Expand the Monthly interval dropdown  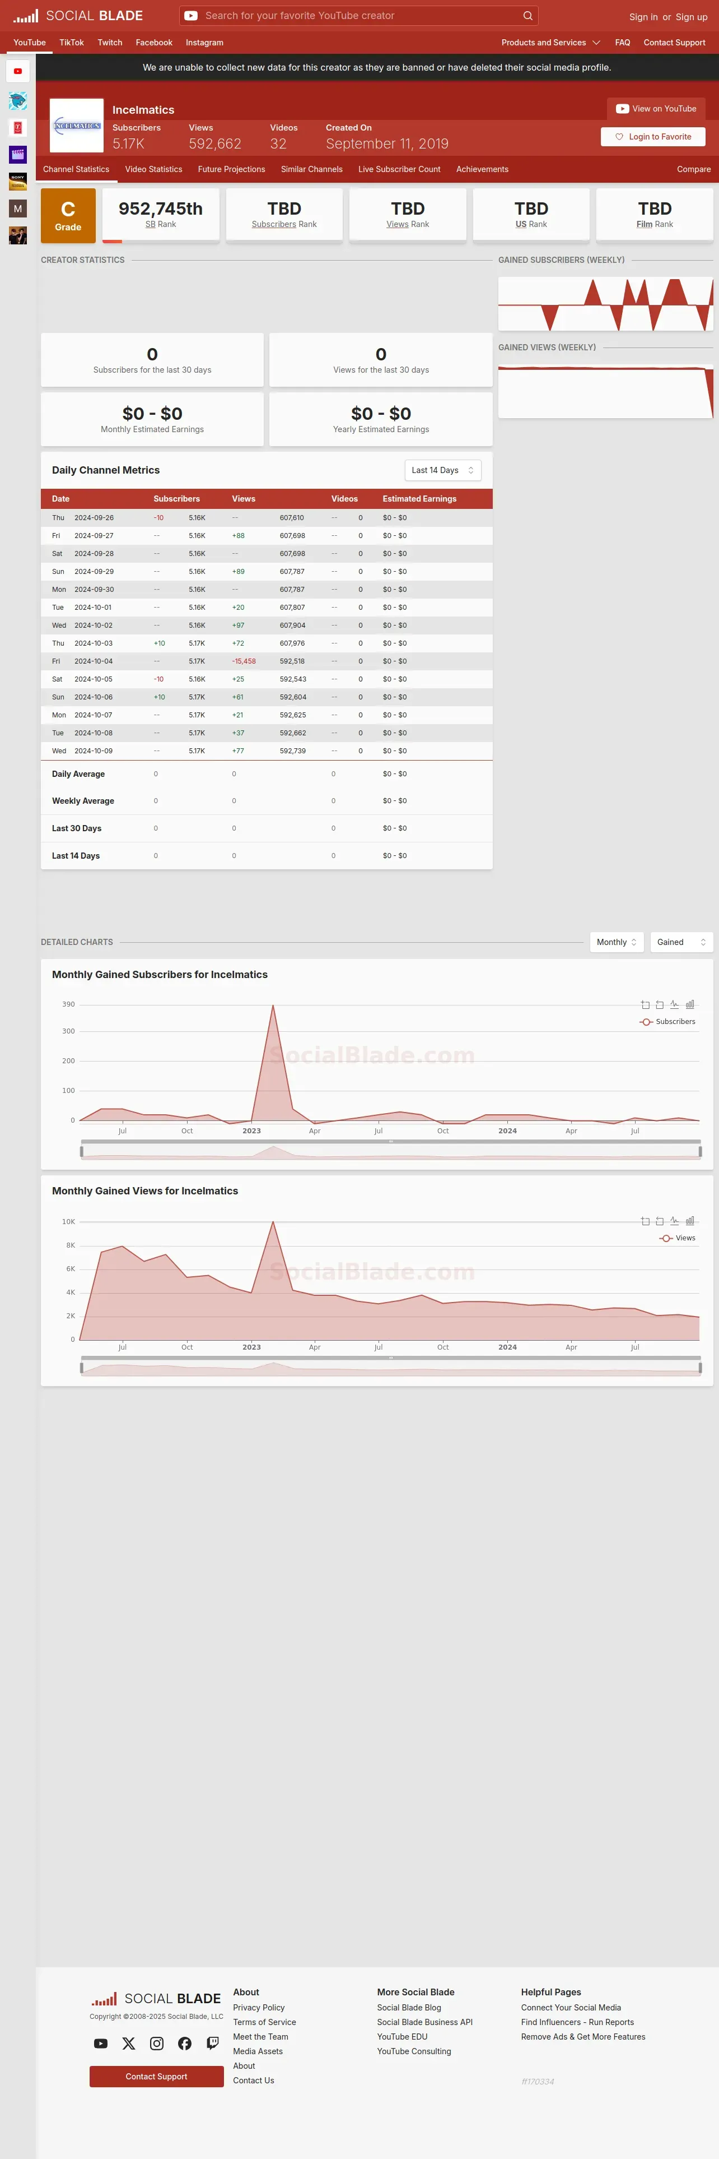click(x=617, y=942)
